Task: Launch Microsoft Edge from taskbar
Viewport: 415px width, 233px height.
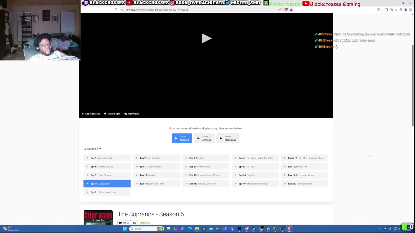Action: point(190,229)
